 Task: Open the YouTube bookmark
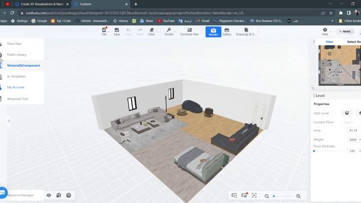coord(166,21)
